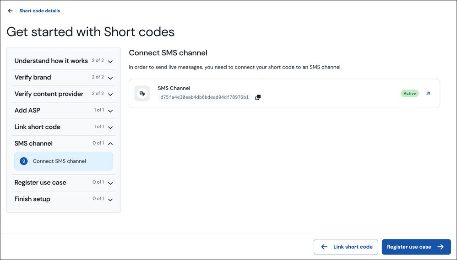Image resolution: width=457 pixels, height=260 pixels.
Task: Collapse the SMS channel section chevron
Action: [x=110, y=143]
